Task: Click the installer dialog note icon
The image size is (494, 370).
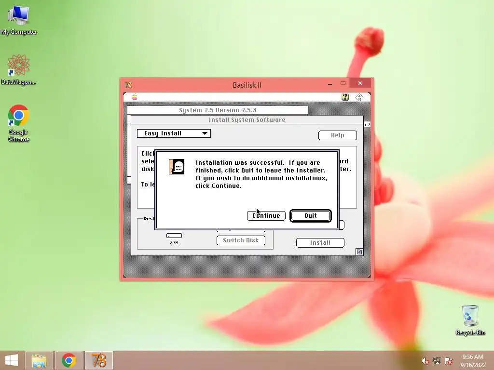Action: 177,167
